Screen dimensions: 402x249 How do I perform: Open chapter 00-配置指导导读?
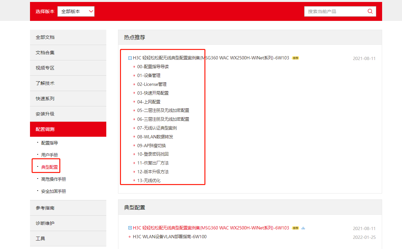click(153, 67)
